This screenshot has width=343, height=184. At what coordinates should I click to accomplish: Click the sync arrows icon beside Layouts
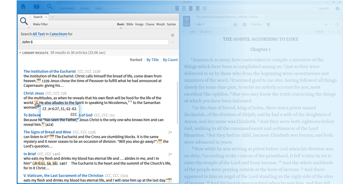tap(311, 8)
